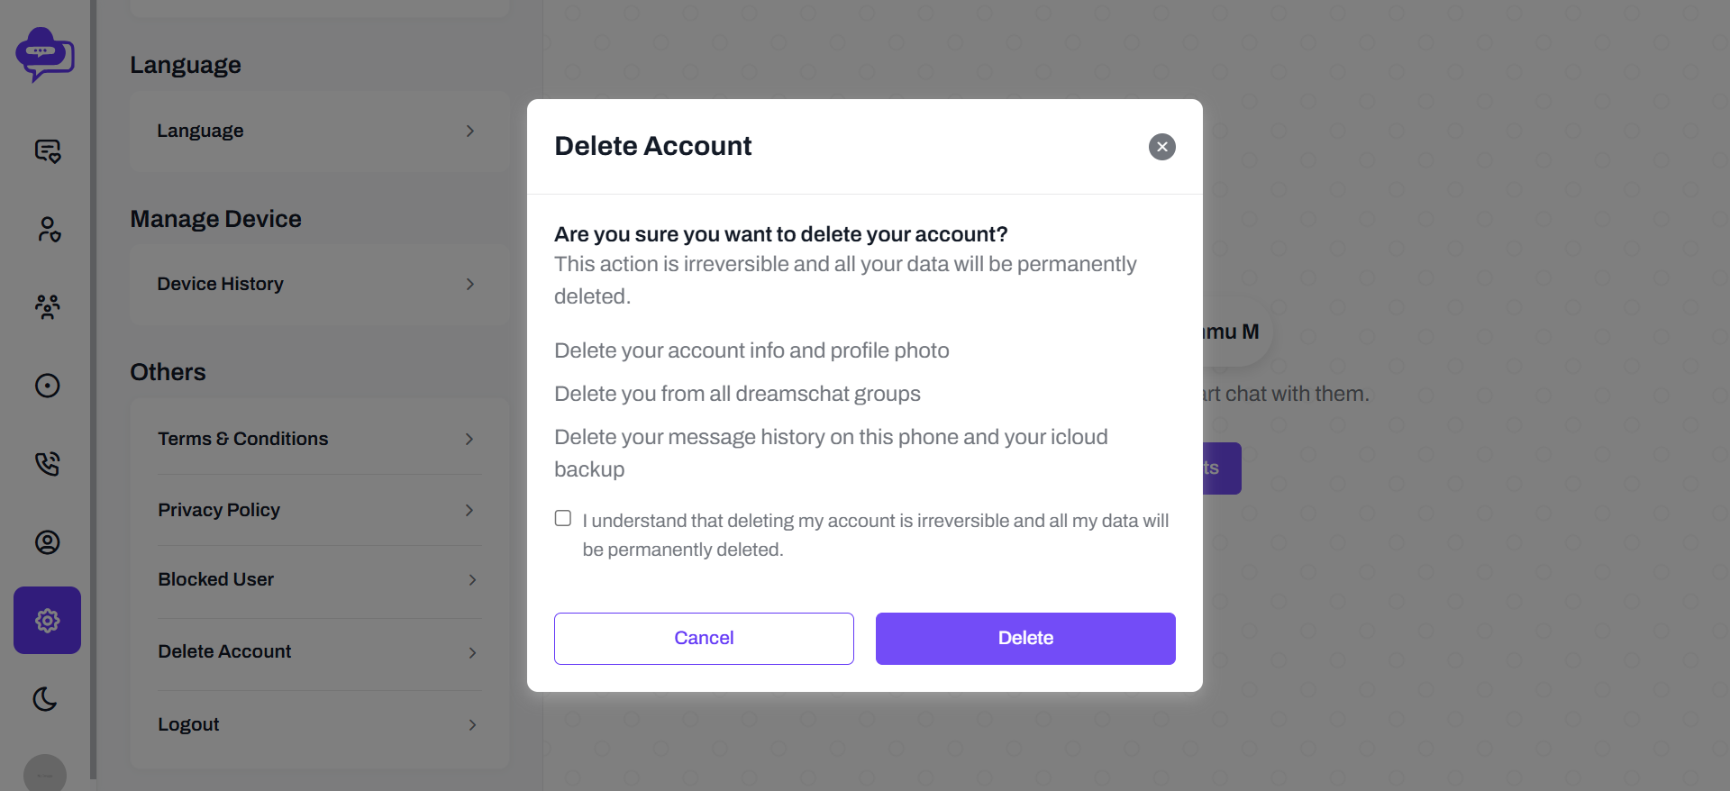Close the Delete Account dialog
This screenshot has height=791, width=1730.
pos(1162,147)
